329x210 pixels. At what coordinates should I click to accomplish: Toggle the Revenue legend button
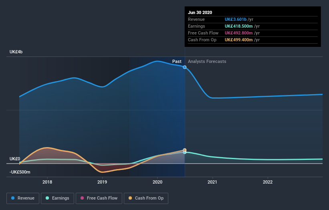[x=23, y=198]
